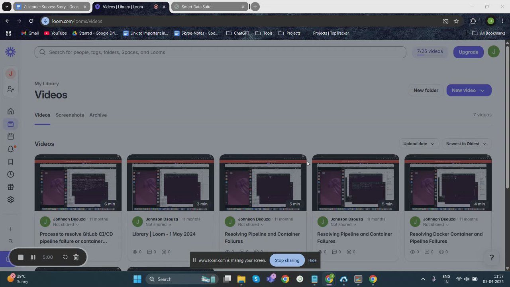This screenshot has width=510, height=287.
Task: Open the 3 min Library Loom video thumbnail
Action: 171,183
